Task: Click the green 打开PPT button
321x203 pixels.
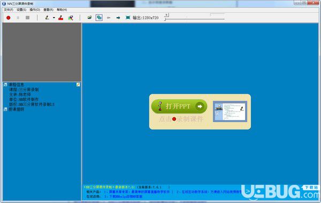Action: pyautogui.click(x=179, y=106)
